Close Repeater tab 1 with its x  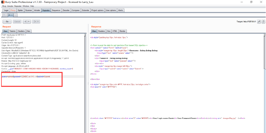(6, 15)
